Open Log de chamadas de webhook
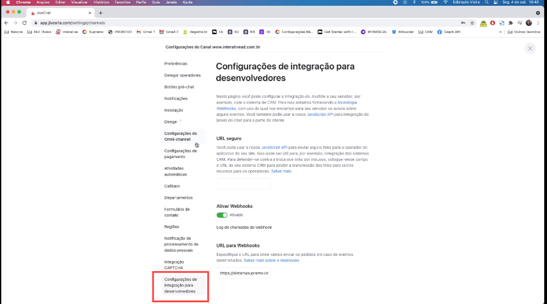 click(244, 228)
